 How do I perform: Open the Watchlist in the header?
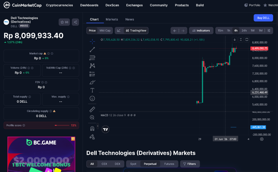tap(271, 5)
